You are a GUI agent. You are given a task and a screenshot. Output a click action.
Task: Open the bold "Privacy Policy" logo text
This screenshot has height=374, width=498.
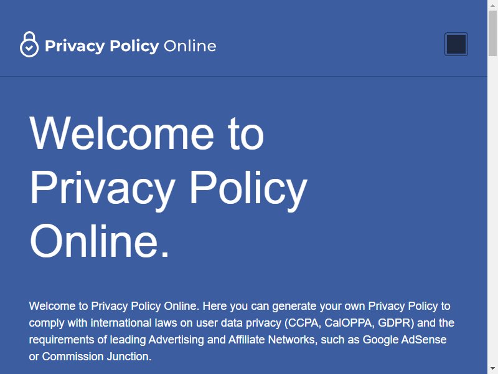(x=102, y=46)
